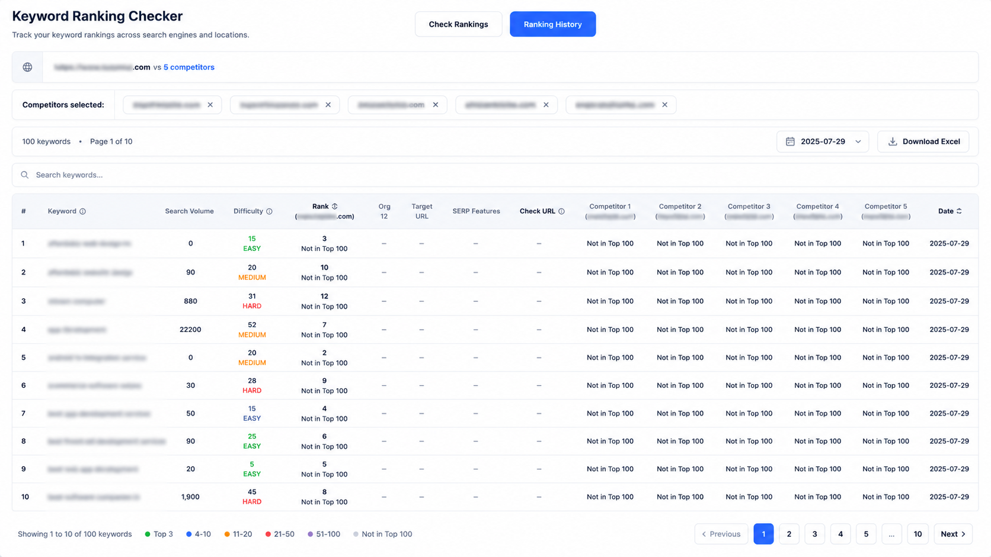Viewport: 991px width, 557px height.
Task: Go to the Next page
Action: [x=953, y=534]
